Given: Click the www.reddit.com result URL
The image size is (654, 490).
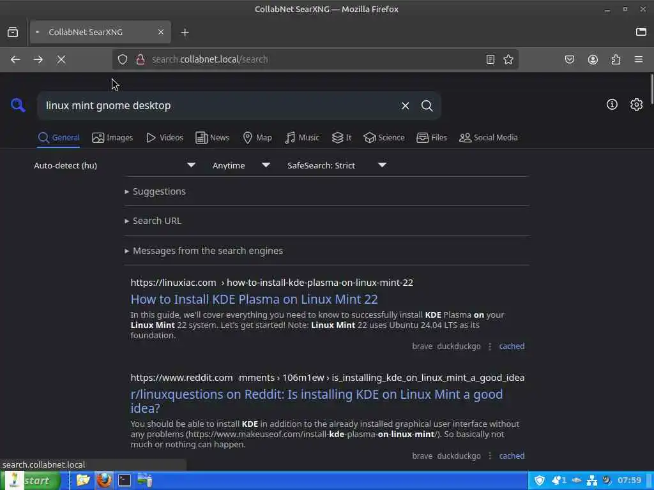Looking at the screenshot, I should 328,378.
